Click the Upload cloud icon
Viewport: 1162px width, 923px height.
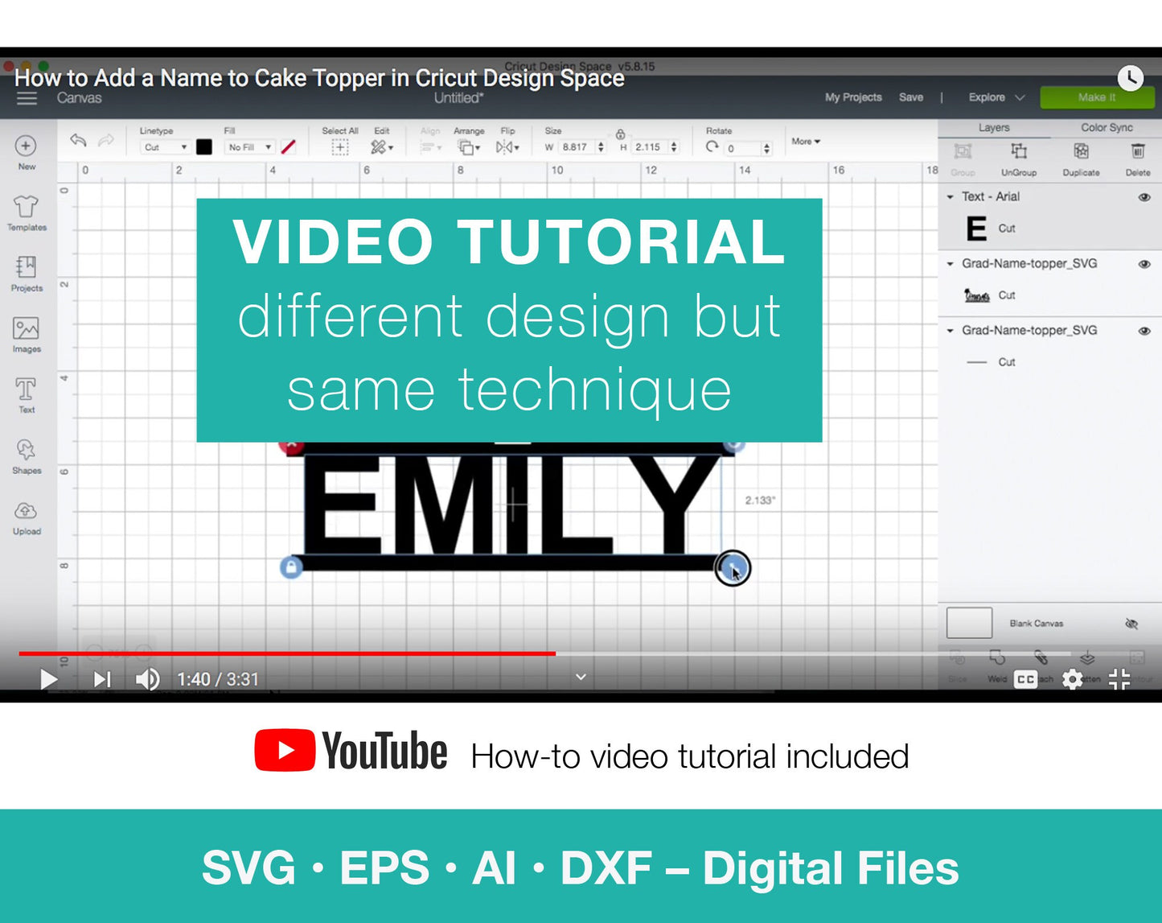26,512
